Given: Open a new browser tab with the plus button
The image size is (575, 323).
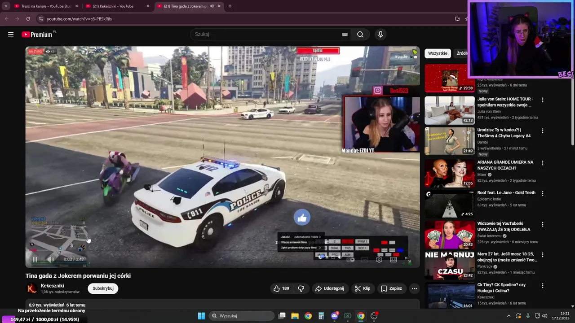Looking at the screenshot, I should [x=230, y=6].
